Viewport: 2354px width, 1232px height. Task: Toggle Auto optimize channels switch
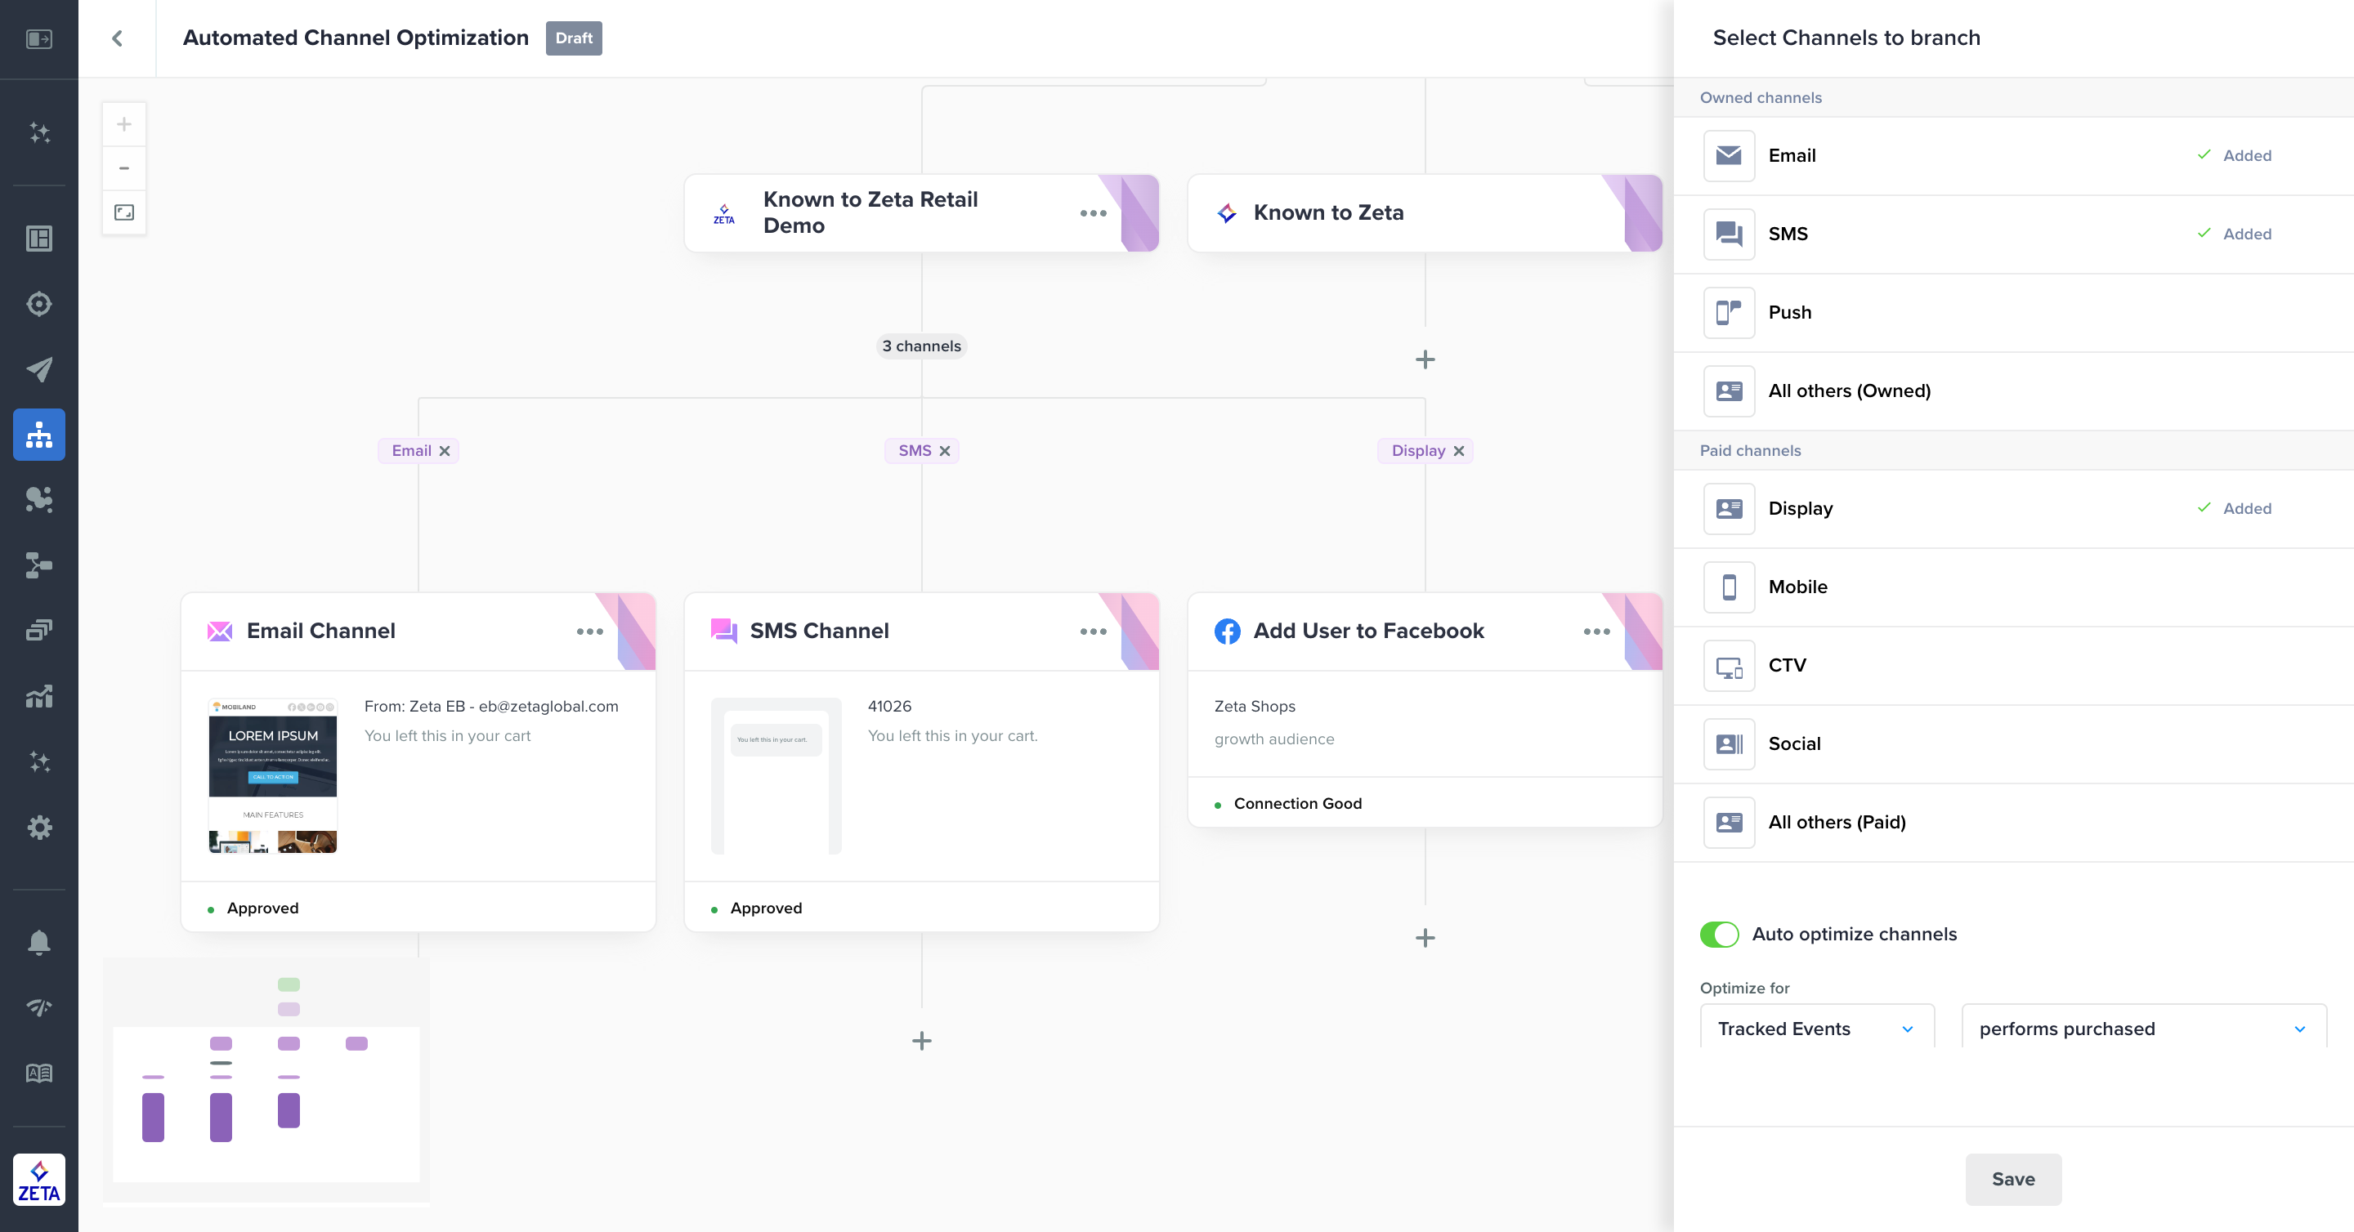coord(1719,935)
